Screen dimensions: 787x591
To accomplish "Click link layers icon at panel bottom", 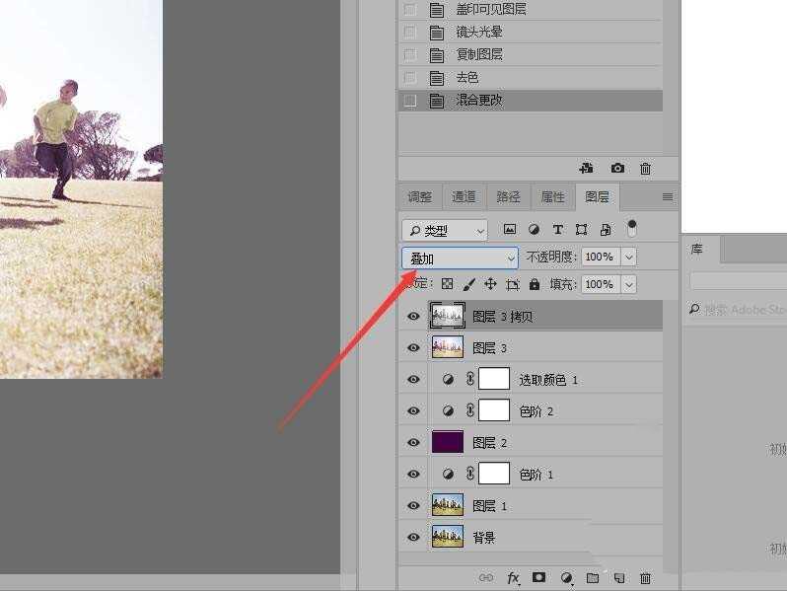I will tap(486, 578).
